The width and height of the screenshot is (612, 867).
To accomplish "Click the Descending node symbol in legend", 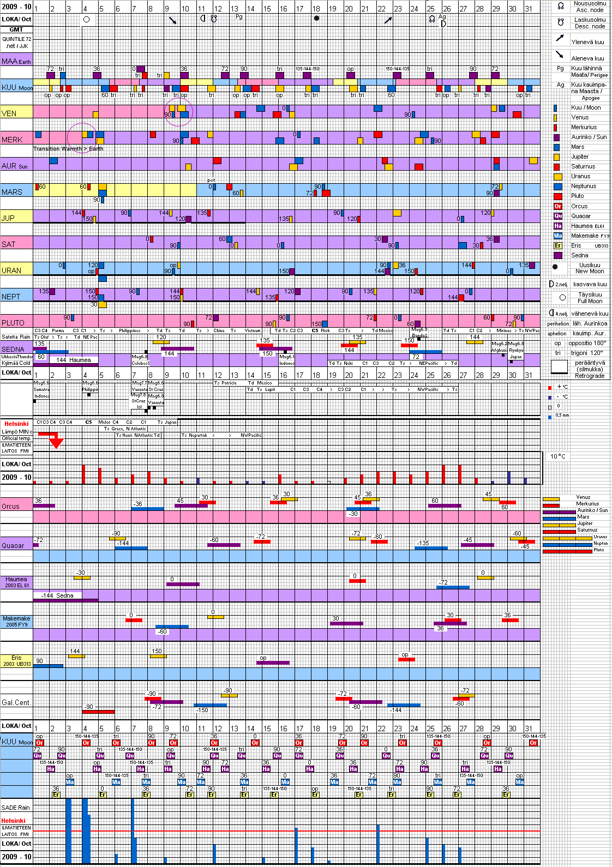I will tap(560, 23).
